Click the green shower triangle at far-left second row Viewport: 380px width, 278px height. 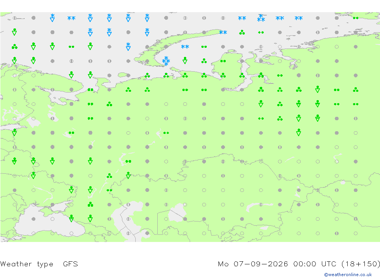pos(14,32)
